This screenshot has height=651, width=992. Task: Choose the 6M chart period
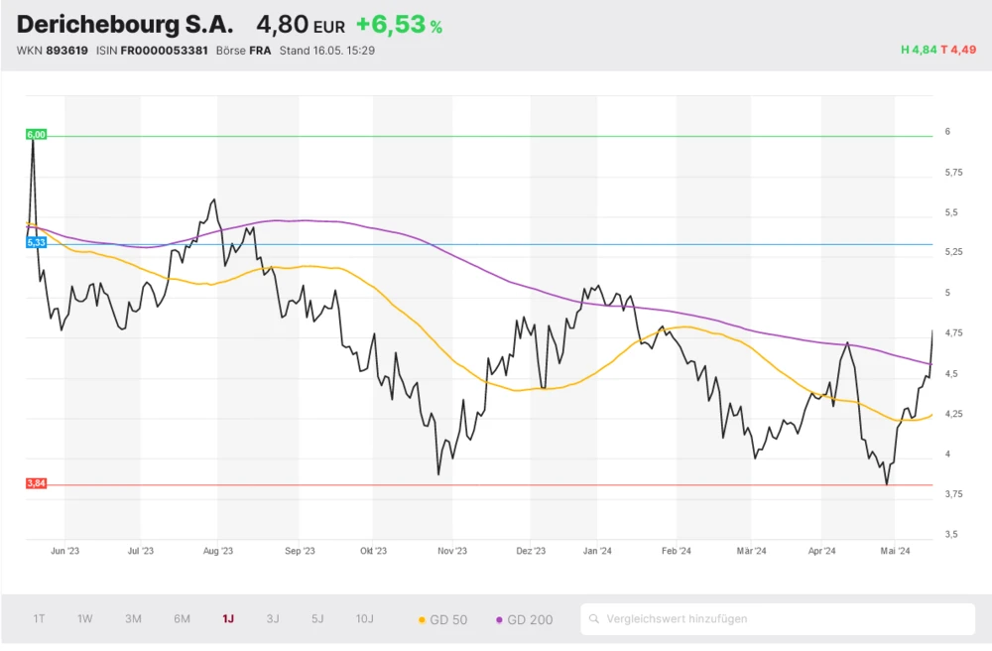click(182, 618)
